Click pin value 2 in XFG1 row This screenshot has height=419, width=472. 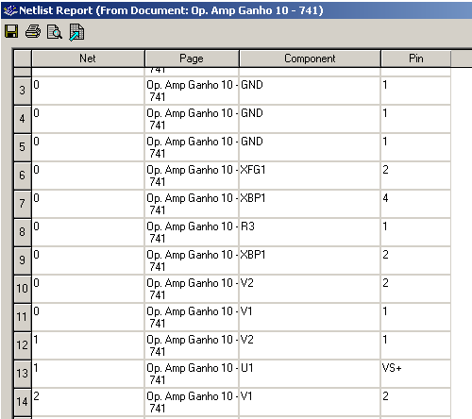click(415, 176)
